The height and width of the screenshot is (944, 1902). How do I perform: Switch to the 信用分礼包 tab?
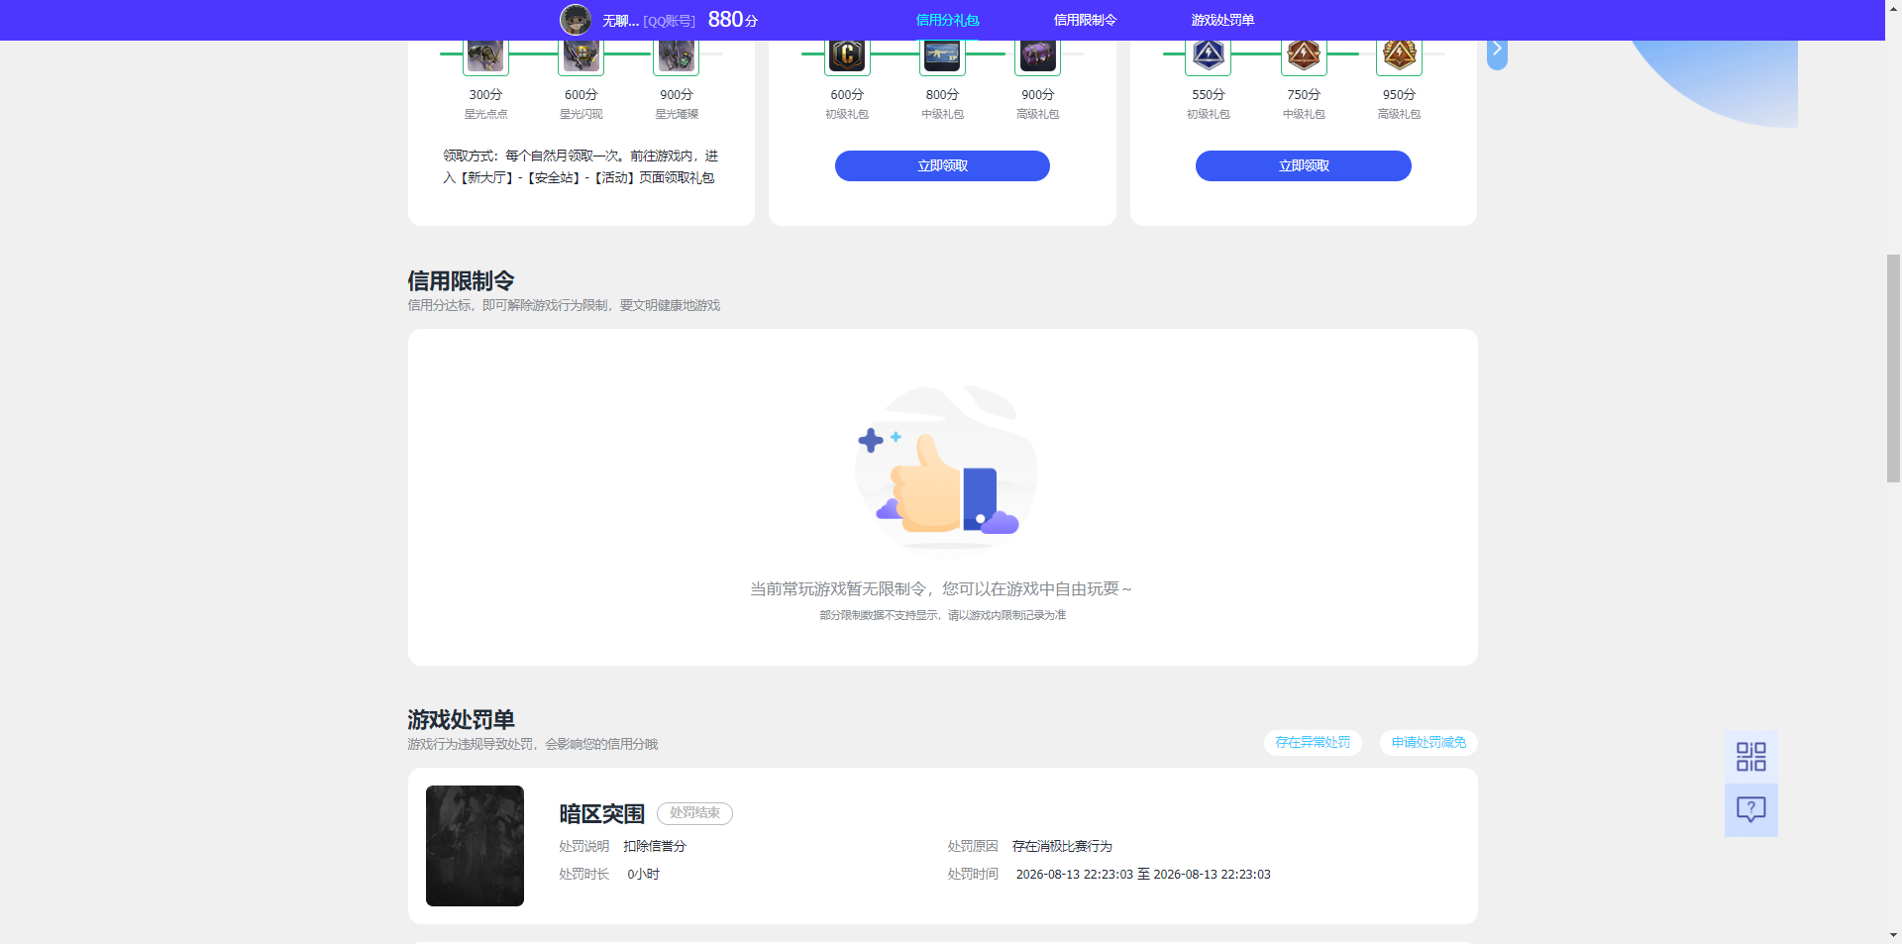pyautogui.click(x=947, y=20)
